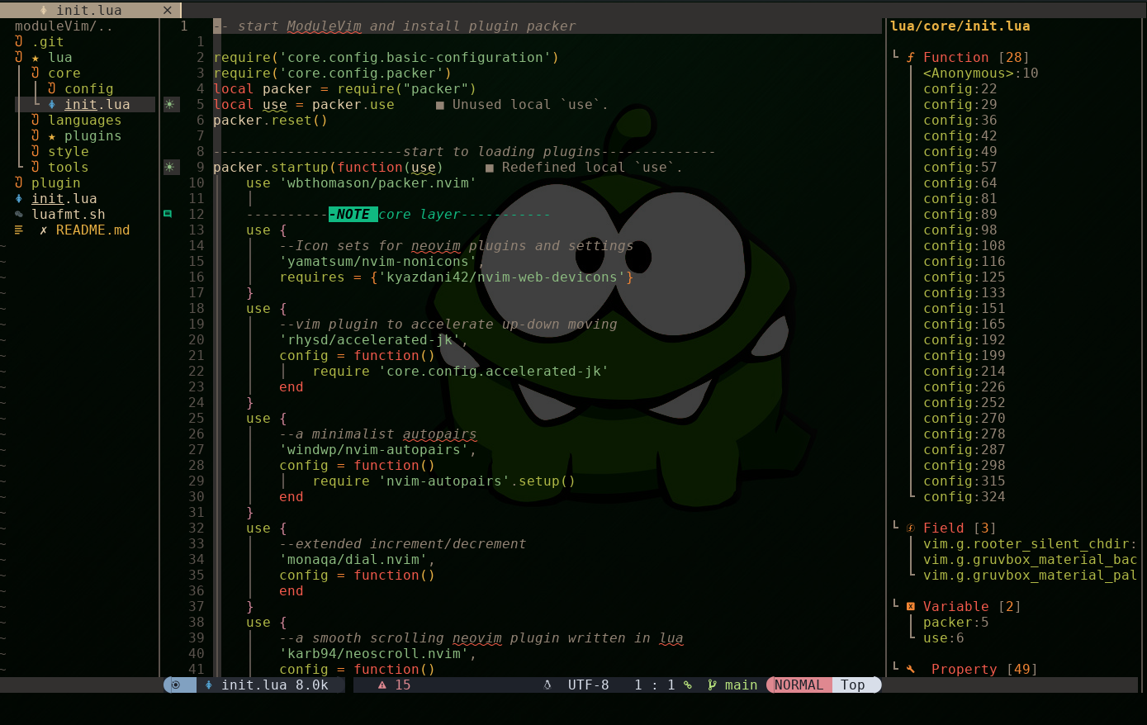Jump to config:199 in outline

coord(965,356)
